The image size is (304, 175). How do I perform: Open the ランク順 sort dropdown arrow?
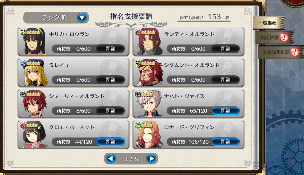(82, 18)
